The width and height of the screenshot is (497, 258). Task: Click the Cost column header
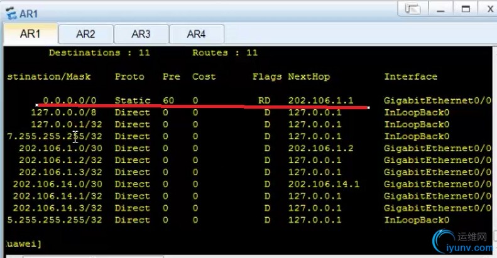click(204, 77)
